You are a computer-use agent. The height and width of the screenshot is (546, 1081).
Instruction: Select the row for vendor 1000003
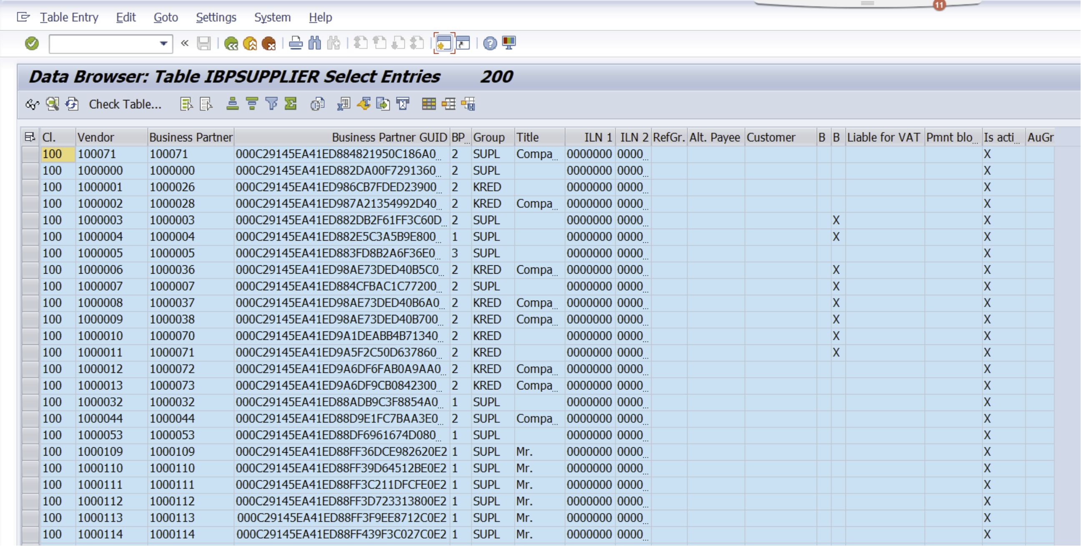(30, 220)
